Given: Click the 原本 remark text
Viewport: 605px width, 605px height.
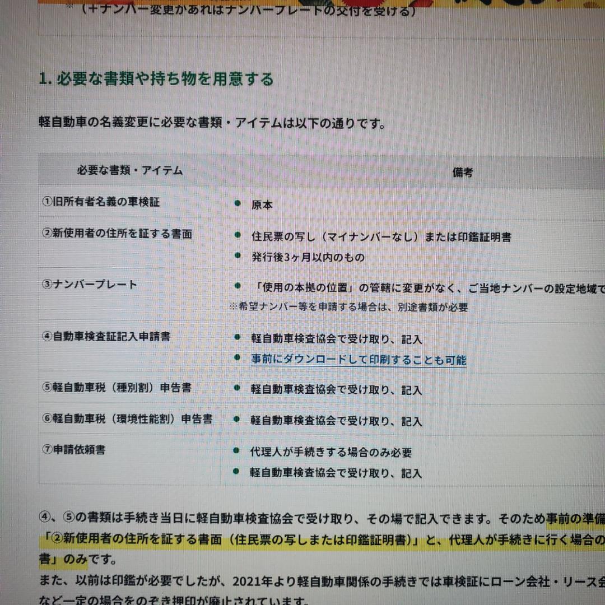Looking at the screenshot, I should [262, 205].
